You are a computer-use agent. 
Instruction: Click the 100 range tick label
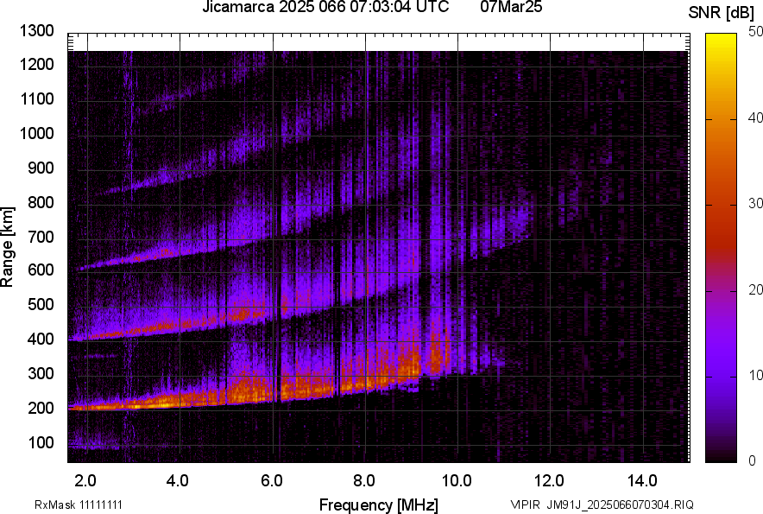(41, 443)
